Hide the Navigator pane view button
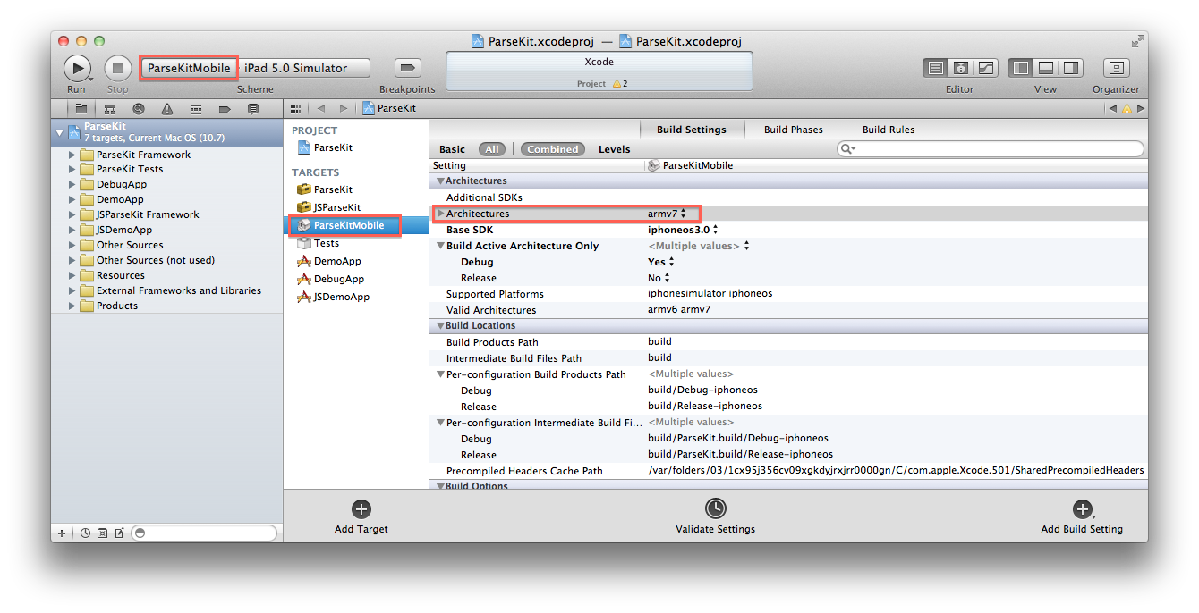Screen dimensions: 1199x613 [x=1020, y=68]
